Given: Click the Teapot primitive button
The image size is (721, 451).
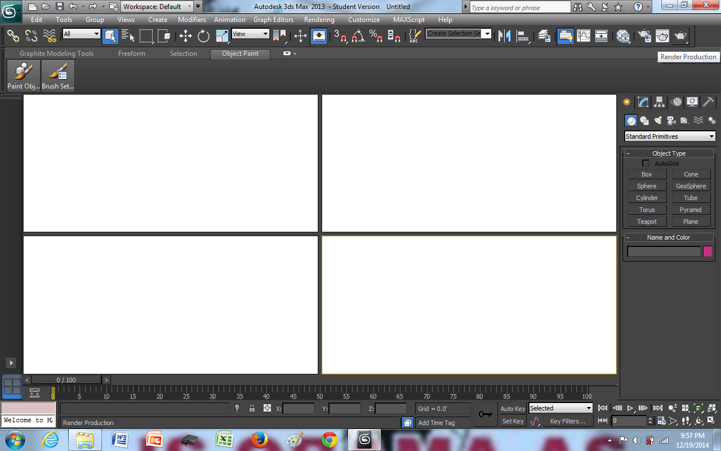Looking at the screenshot, I should [x=647, y=222].
